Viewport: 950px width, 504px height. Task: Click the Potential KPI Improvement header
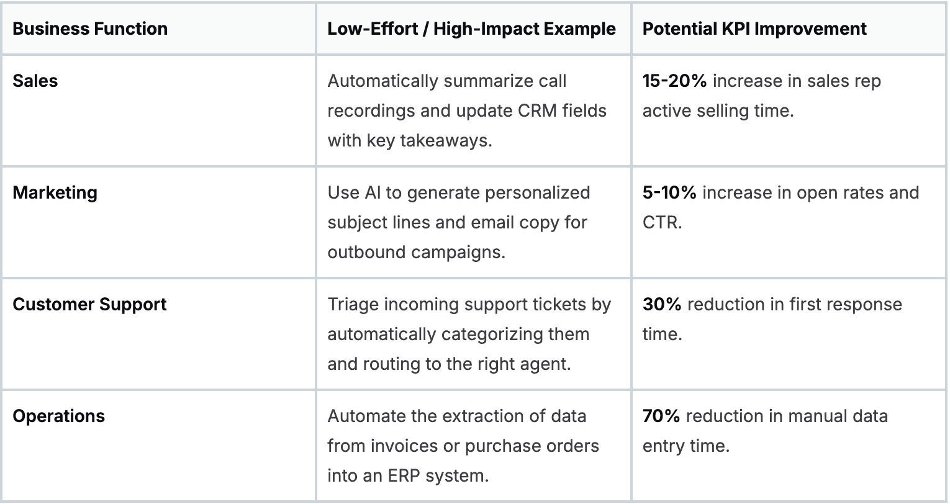coord(754,29)
